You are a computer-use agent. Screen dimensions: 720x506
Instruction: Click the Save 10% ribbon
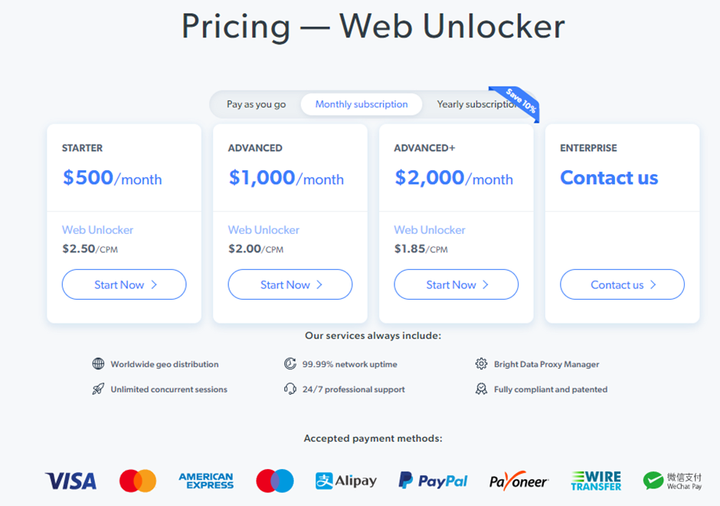coord(519,99)
